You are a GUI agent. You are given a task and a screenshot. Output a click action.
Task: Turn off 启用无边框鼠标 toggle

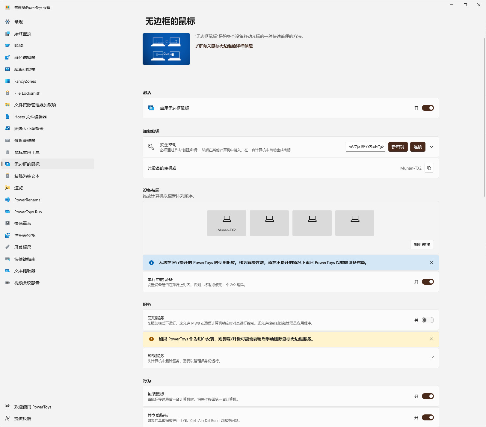pyautogui.click(x=428, y=108)
